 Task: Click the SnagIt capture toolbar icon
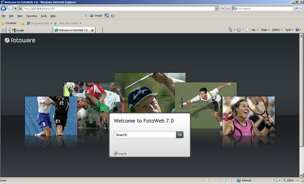(96, 16)
